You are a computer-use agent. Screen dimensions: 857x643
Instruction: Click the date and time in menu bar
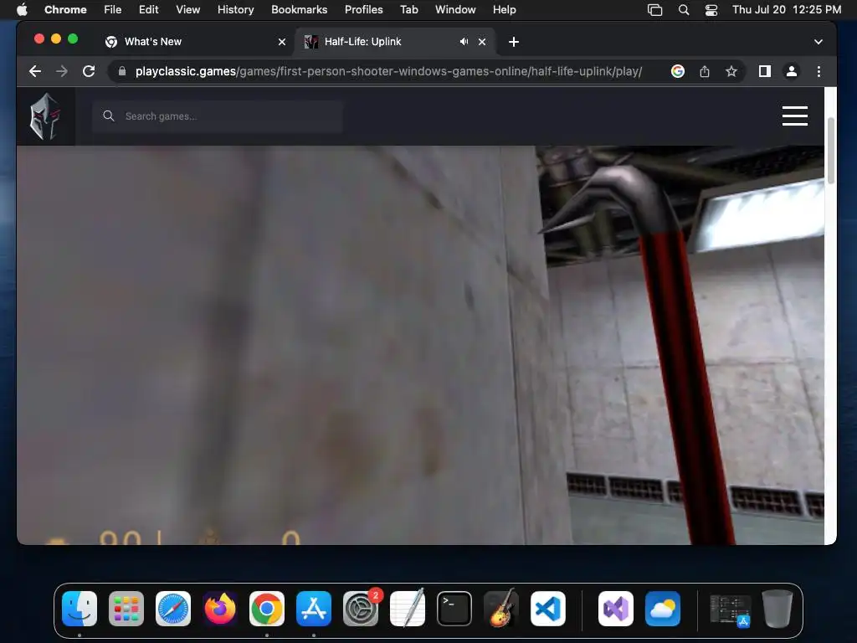[787, 9]
